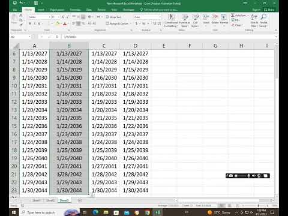The image size is (288, 216).
Task: Open Conditional Formatting menu
Action: pos(171,20)
